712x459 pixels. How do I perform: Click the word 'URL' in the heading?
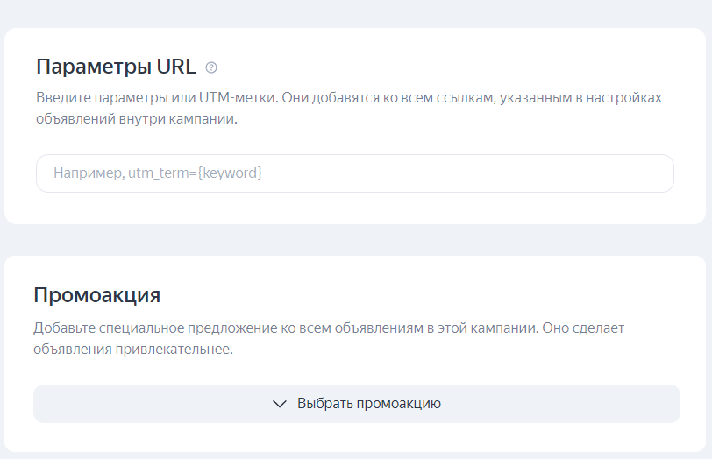coord(176,67)
